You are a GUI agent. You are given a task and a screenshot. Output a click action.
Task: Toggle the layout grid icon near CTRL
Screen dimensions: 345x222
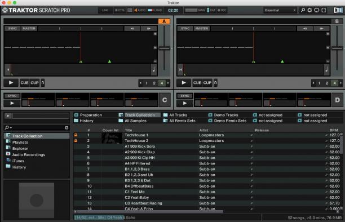[x=130, y=10]
